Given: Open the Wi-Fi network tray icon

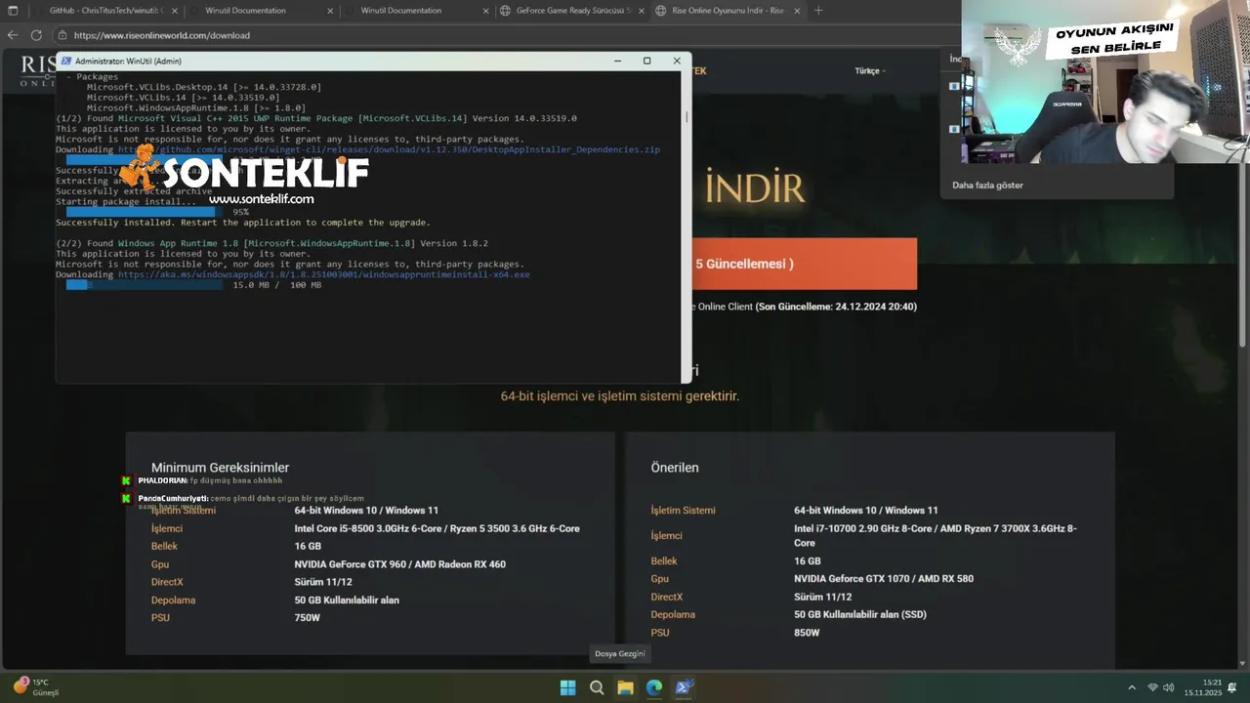Looking at the screenshot, I should point(1152,687).
